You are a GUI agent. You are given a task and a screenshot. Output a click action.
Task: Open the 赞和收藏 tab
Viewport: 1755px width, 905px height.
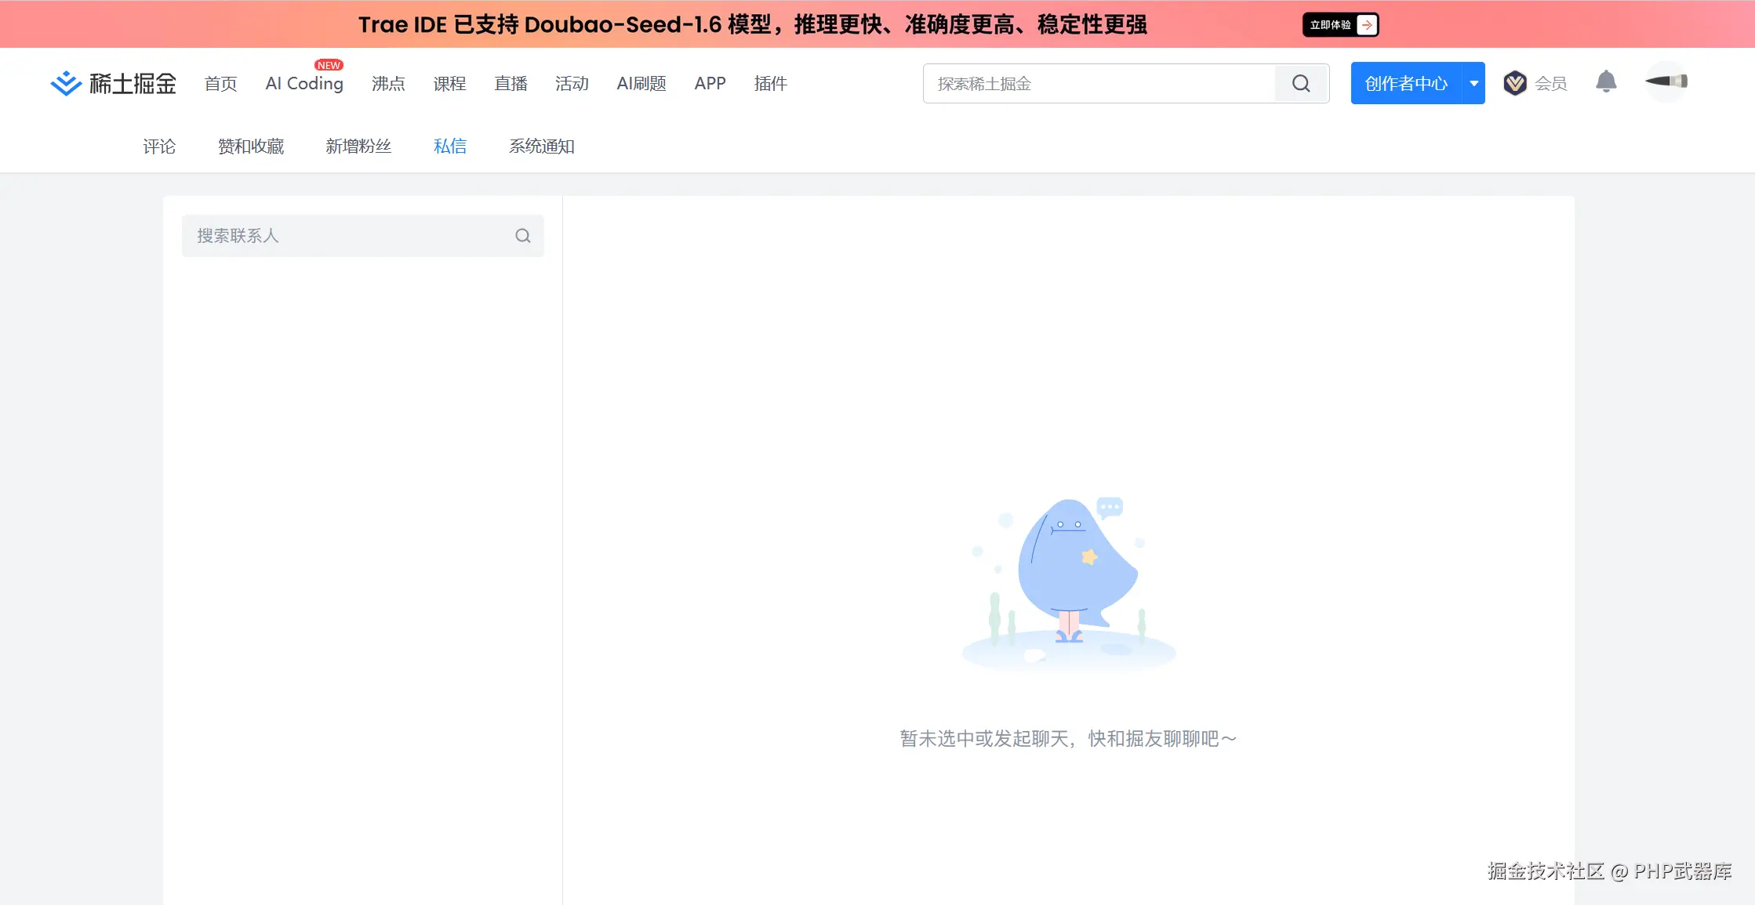coord(251,146)
